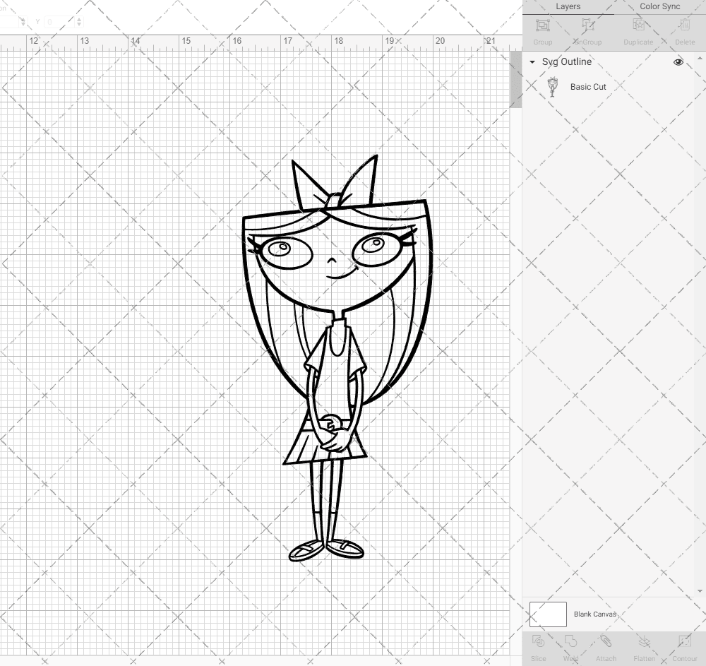
Task: Collapse the Svg Outline layer group
Action: pyautogui.click(x=532, y=62)
